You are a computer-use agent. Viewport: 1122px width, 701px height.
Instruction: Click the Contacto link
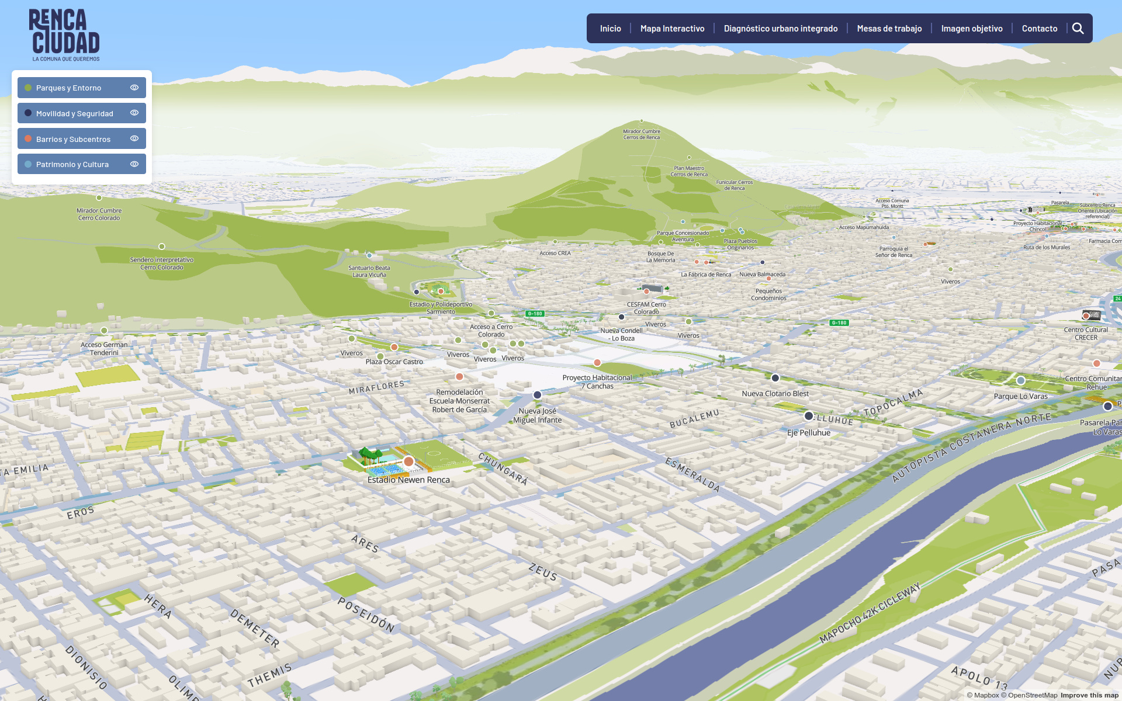coord(1039,29)
